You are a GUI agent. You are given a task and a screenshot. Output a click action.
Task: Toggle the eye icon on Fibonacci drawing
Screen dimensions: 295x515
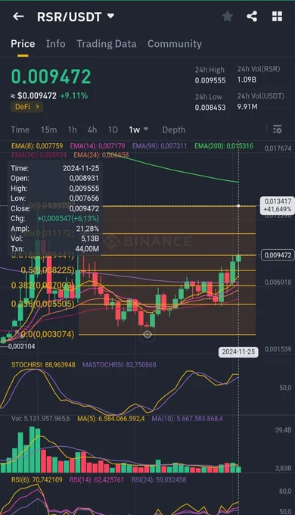(x=147, y=334)
